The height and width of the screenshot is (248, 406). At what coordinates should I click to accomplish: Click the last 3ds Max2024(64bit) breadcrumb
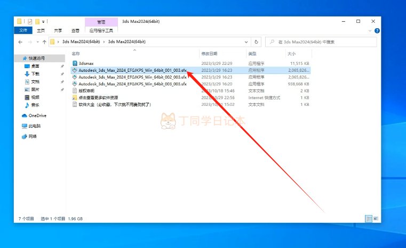(127, 42)
